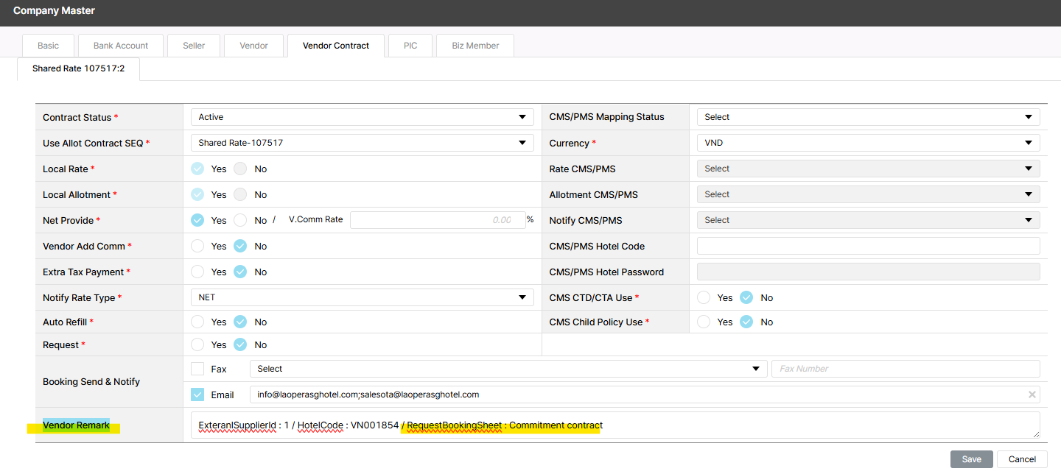Click the CMS/PMS Hotel Code input field
Viewport: 1061px width, 474px height.
tap(868, 246)
